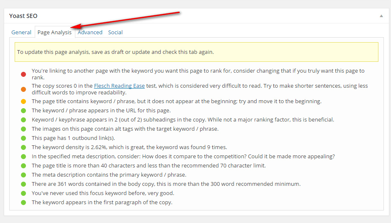Switch to the General tab

21,32
